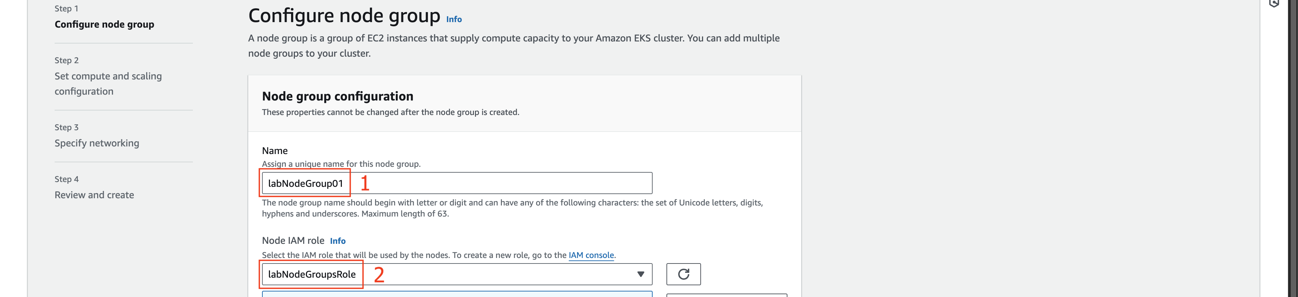Click the page vertical scrollbar on the right edge
This screenshot has width=1298, height=297.
pyautogui.click(x=1292, y=148)
